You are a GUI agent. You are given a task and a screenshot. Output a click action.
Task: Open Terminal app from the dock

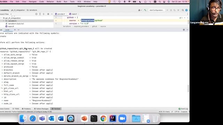point(94,118)
